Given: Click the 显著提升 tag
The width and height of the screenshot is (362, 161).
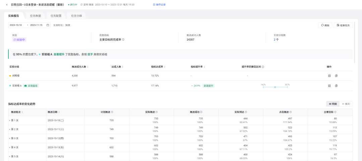Looking at the screenshot, I should pyautogui.click(x=208, y=86).
